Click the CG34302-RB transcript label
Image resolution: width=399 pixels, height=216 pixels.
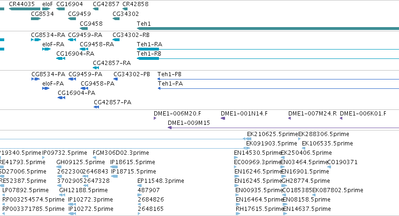(131, 35)
